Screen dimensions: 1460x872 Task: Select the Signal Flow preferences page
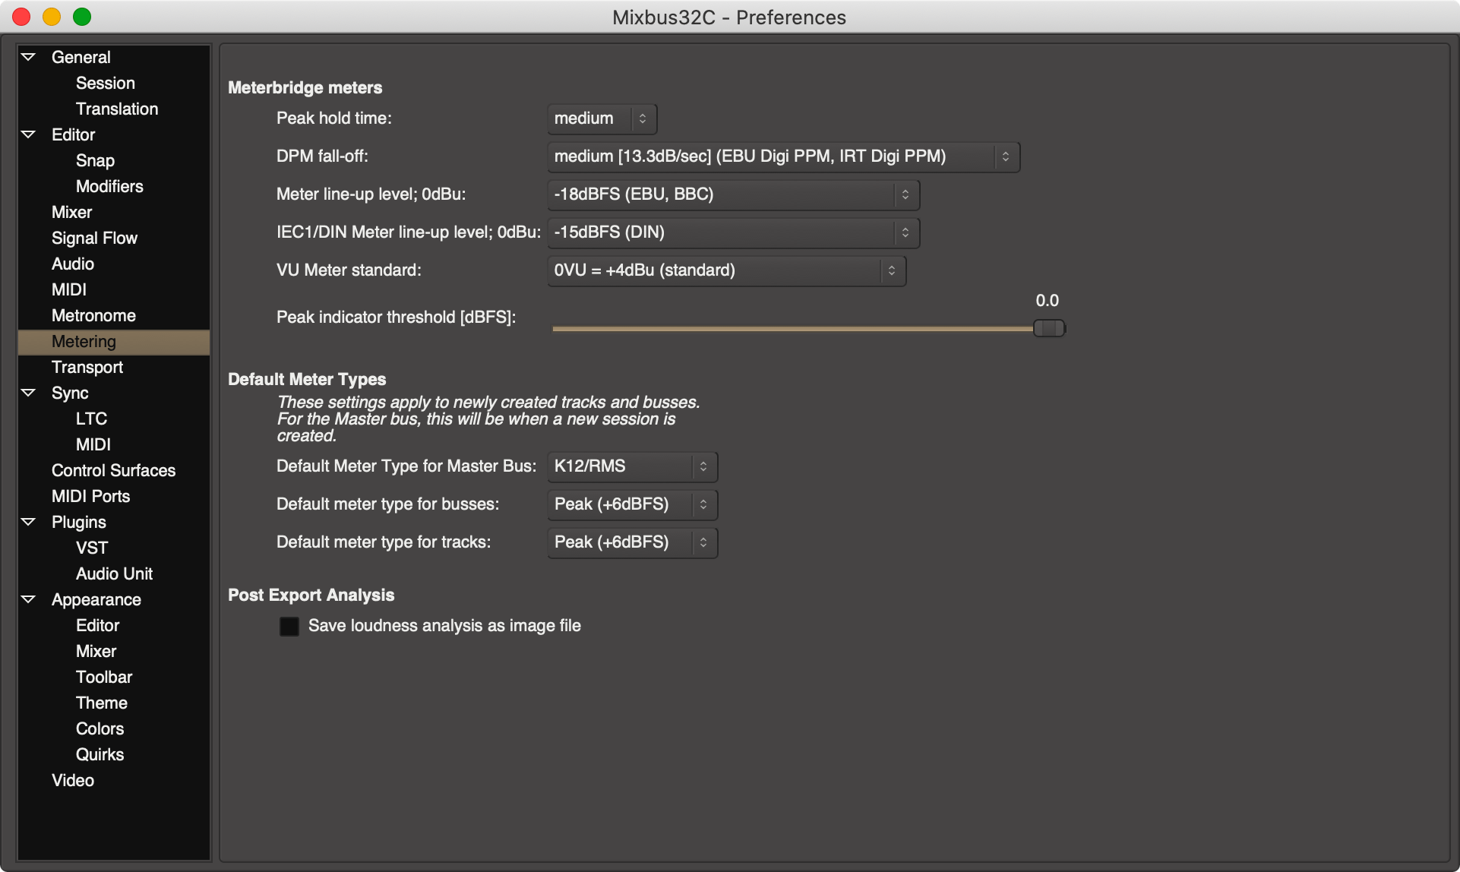[x=94, y=238]
